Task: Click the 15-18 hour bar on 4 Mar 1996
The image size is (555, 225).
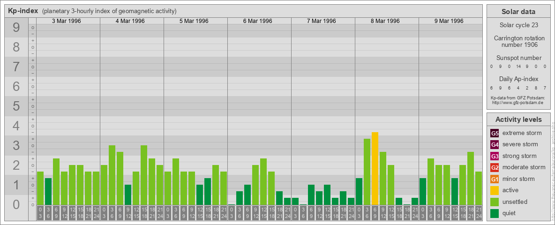Action: click(x=144, y=175)
